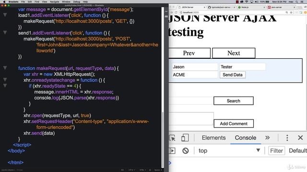Click the volume icon in menu bar
The image size is (307, 172).
pos(257,1)
